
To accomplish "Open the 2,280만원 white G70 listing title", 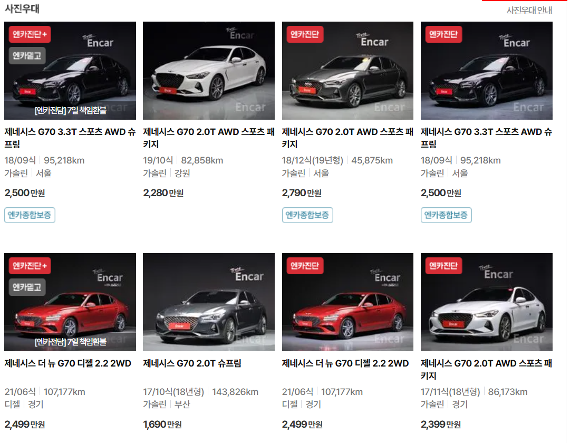I will 206,137.
